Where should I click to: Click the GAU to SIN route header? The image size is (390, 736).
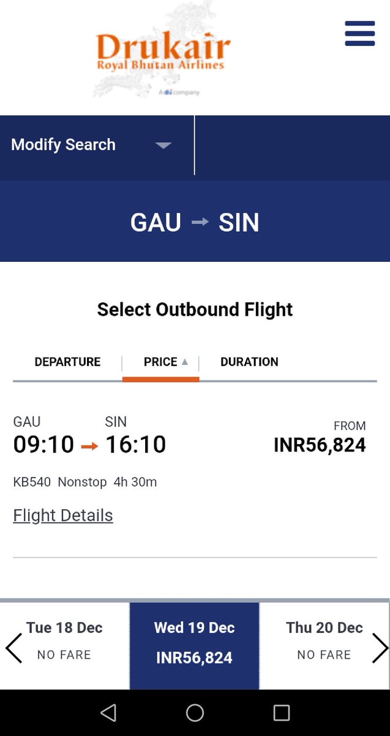coord(195,222)
